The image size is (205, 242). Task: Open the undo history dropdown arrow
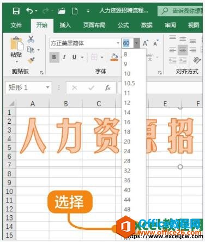click(36, 11)
